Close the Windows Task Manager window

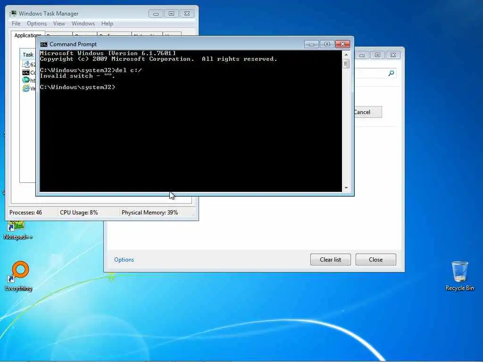pyautogui.click(x=187, y=14)
